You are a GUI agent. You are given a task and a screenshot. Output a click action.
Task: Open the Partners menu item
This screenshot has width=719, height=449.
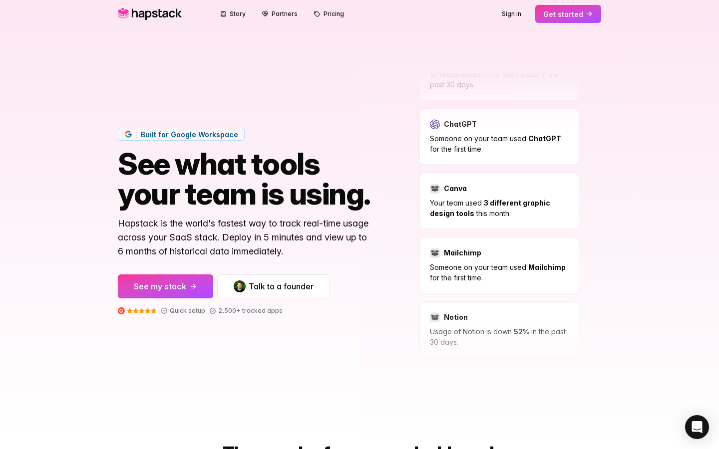coord(280,14)
